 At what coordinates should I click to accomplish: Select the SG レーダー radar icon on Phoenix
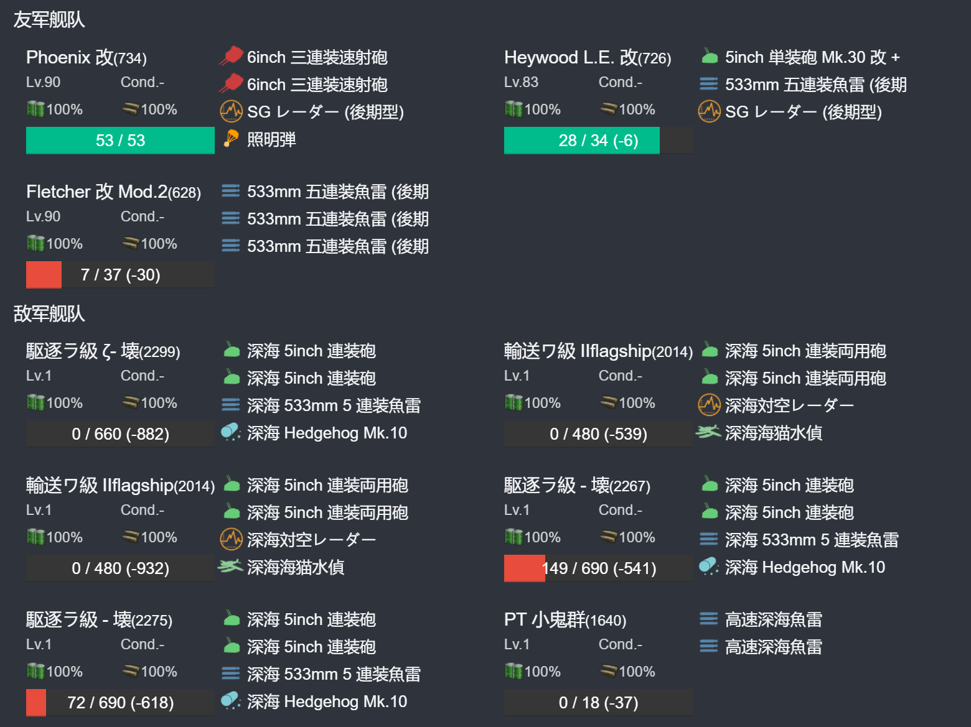(231, 111)
